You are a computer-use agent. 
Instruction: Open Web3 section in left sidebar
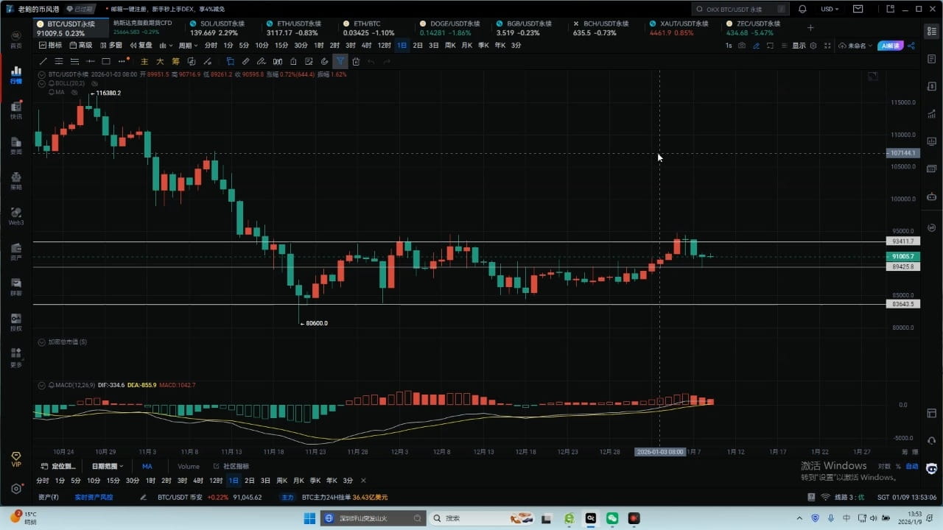[x=16, y=216]
